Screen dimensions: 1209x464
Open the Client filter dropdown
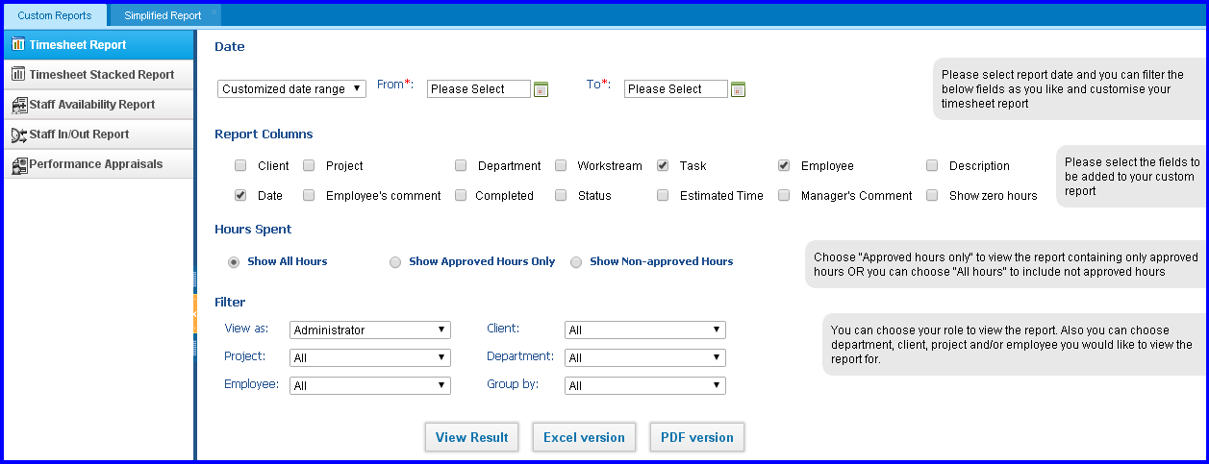(x=645, y=330)
